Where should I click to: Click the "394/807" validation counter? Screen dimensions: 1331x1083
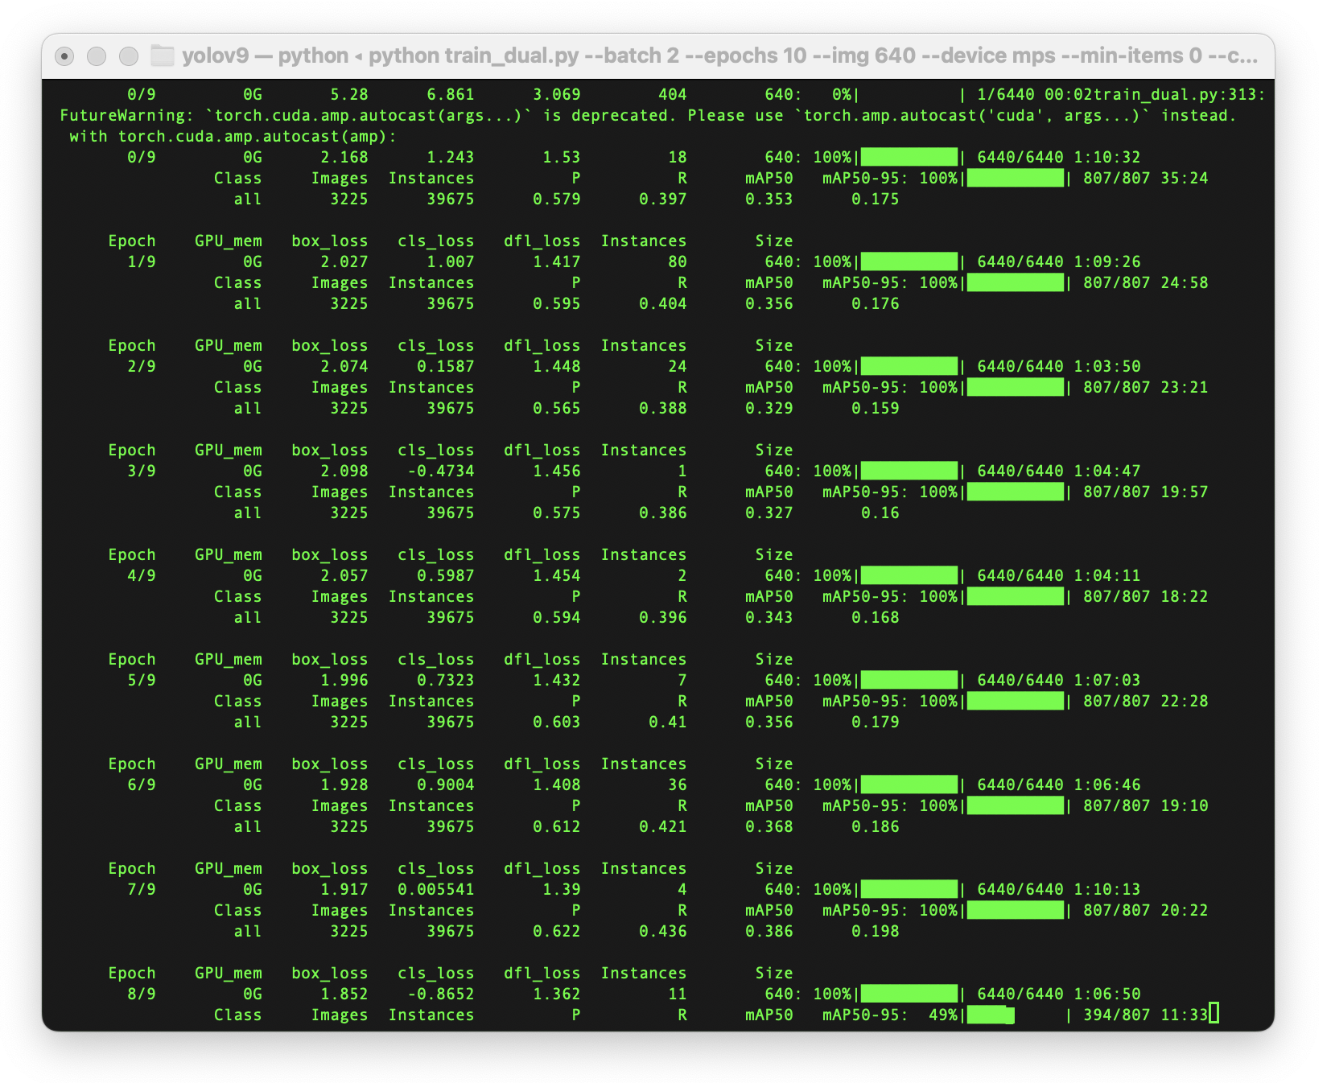(x=1117, y=1015)
